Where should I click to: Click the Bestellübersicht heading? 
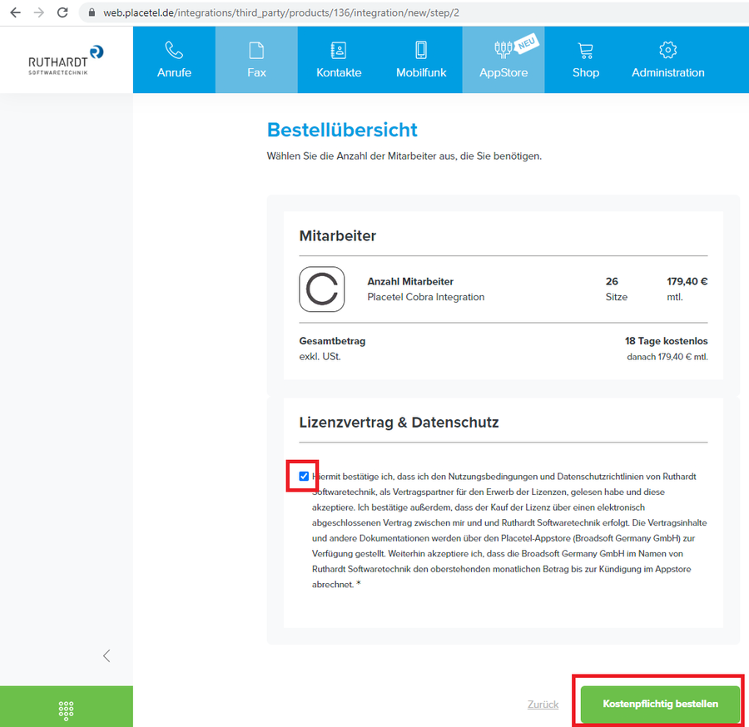pyautogui.click(x=342, y=130)
